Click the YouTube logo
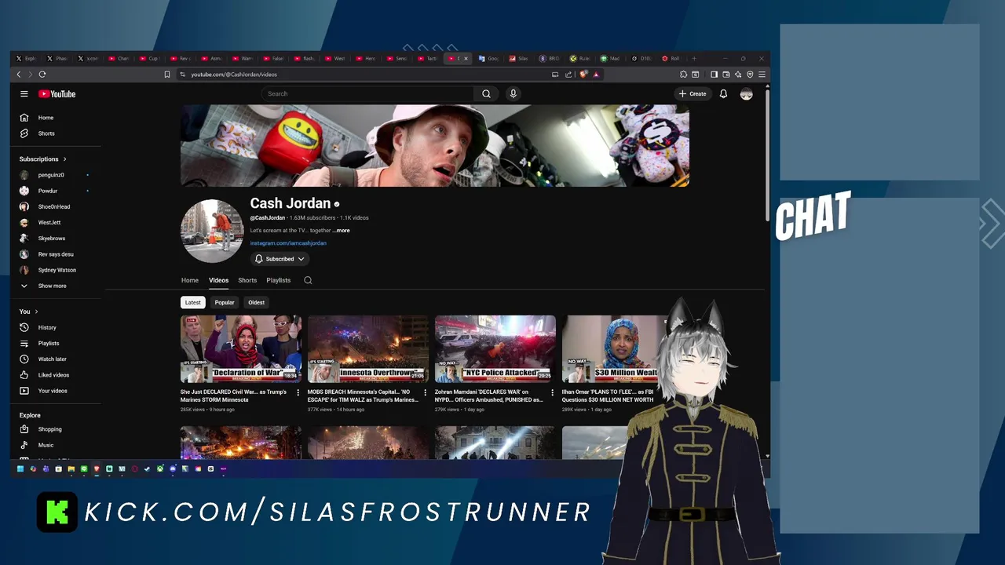 coord(57,94)
